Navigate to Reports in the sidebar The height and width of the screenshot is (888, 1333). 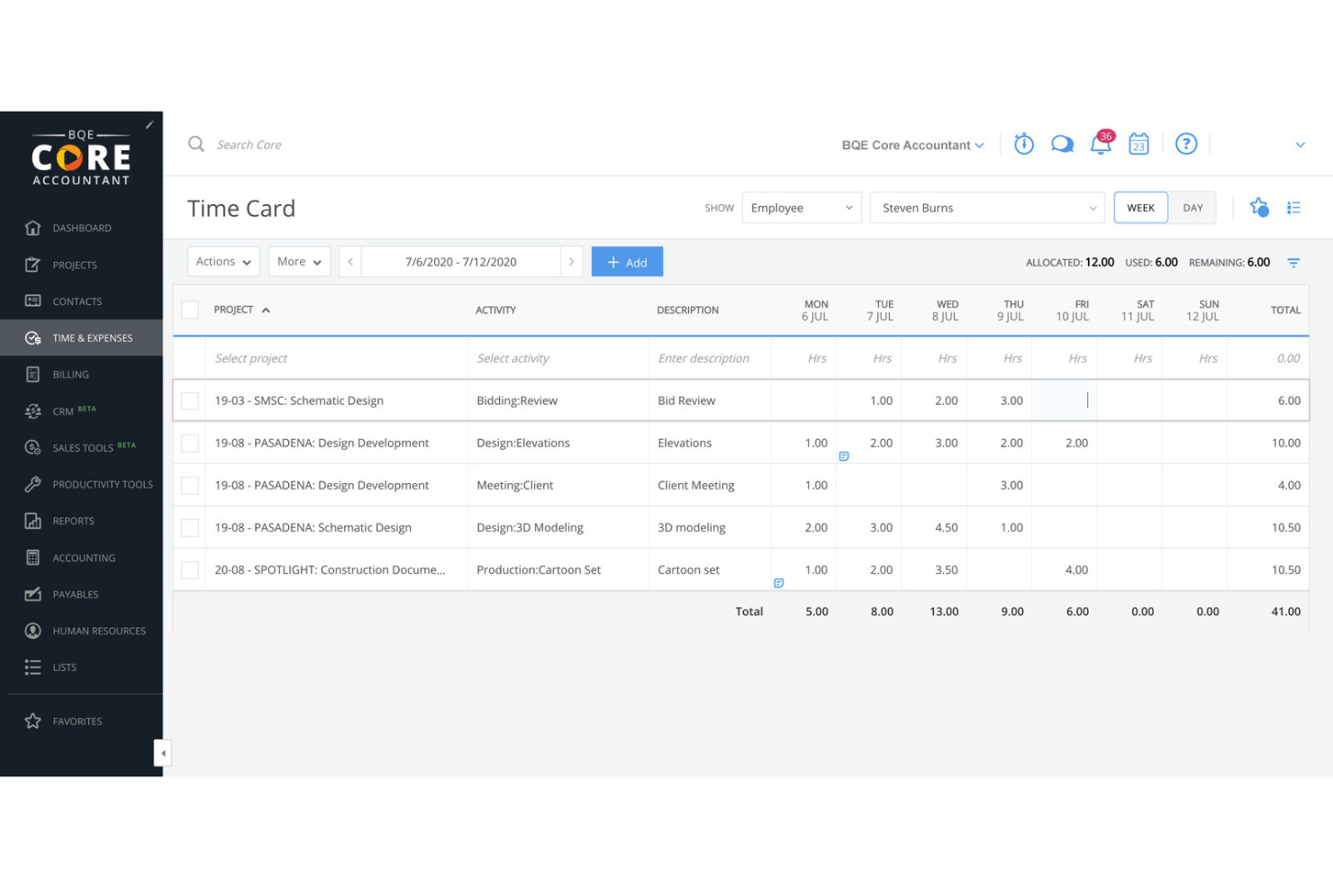coord(74,520)
